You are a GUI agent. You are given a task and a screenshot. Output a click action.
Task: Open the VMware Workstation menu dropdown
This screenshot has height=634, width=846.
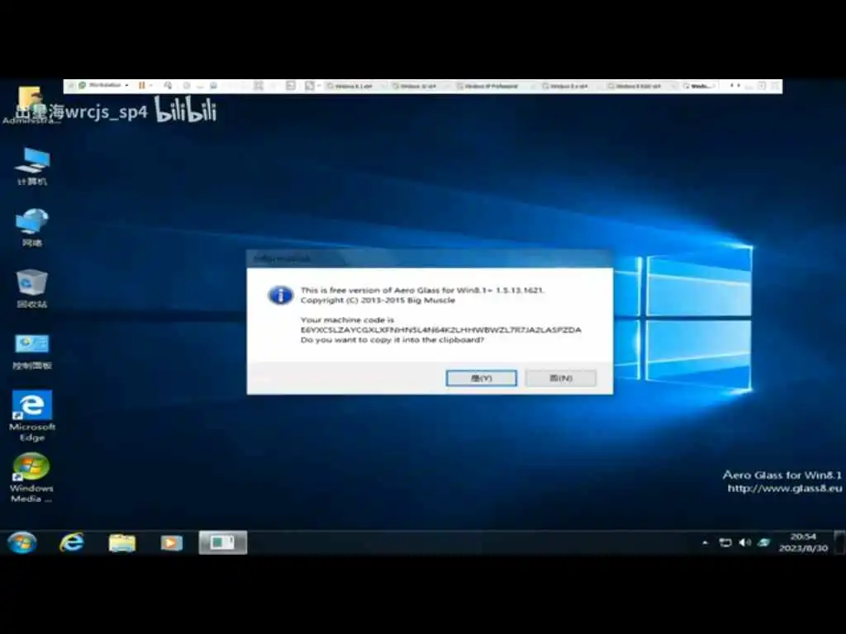click(104, 85)
